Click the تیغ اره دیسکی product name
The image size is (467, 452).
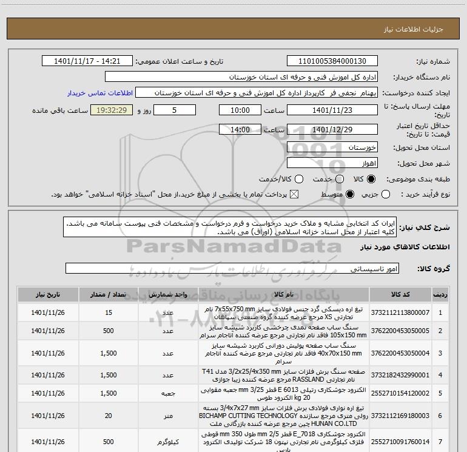284,313
